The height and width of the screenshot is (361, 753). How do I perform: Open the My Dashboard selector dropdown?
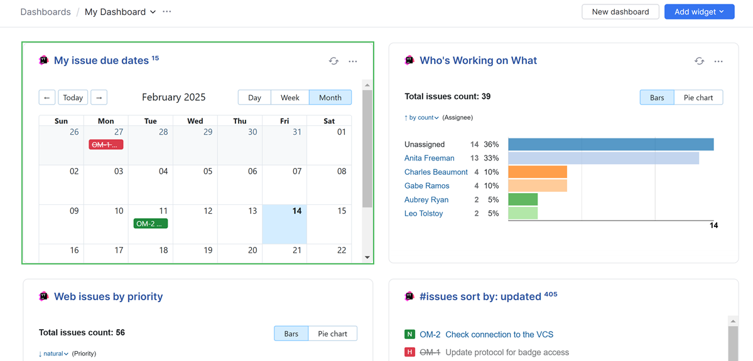[x=120, y=11]
